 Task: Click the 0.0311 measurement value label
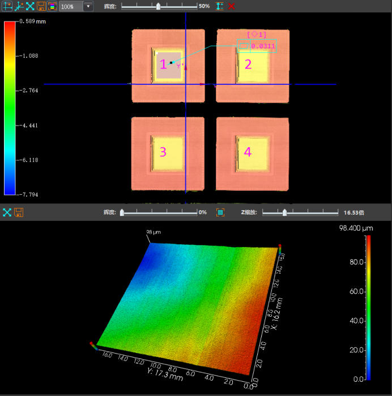262,46
